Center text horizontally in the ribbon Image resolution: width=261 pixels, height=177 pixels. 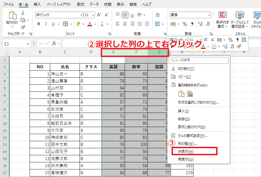[125, 24]
